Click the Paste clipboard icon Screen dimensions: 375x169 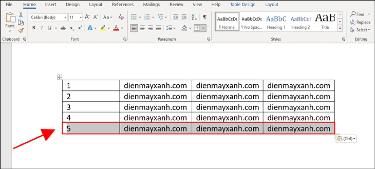point(10,18)
